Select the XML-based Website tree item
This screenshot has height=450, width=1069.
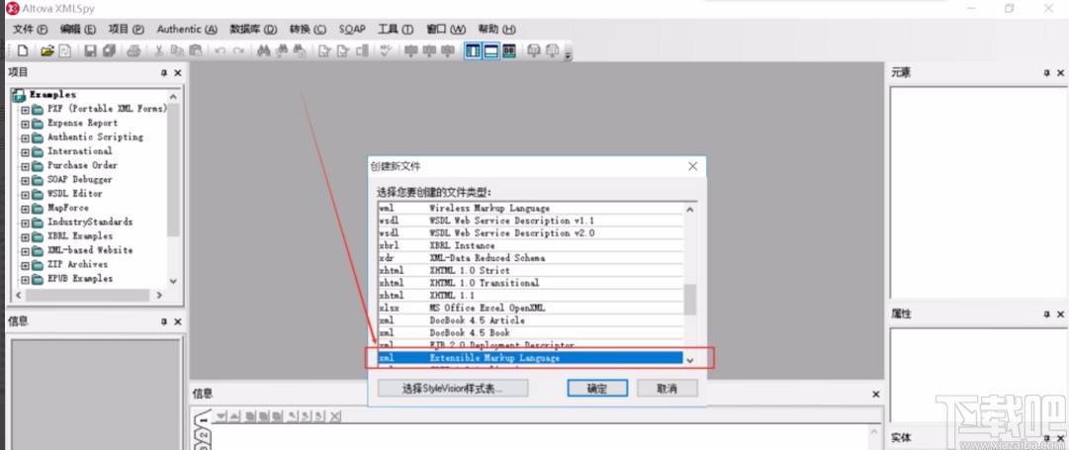click(90, 250)
